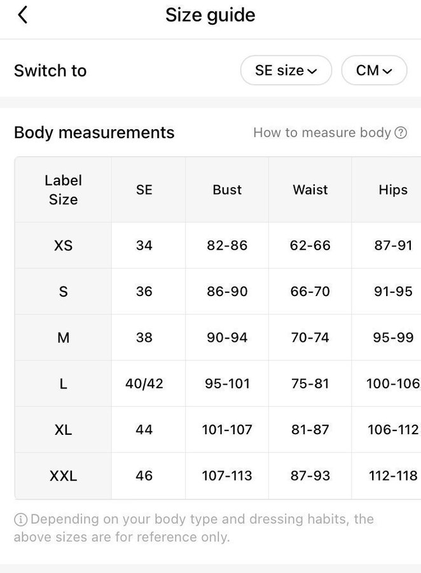Screen dimensions: 421x573
Task: Click the Hips column header
Action: click(x=392, y=190)
